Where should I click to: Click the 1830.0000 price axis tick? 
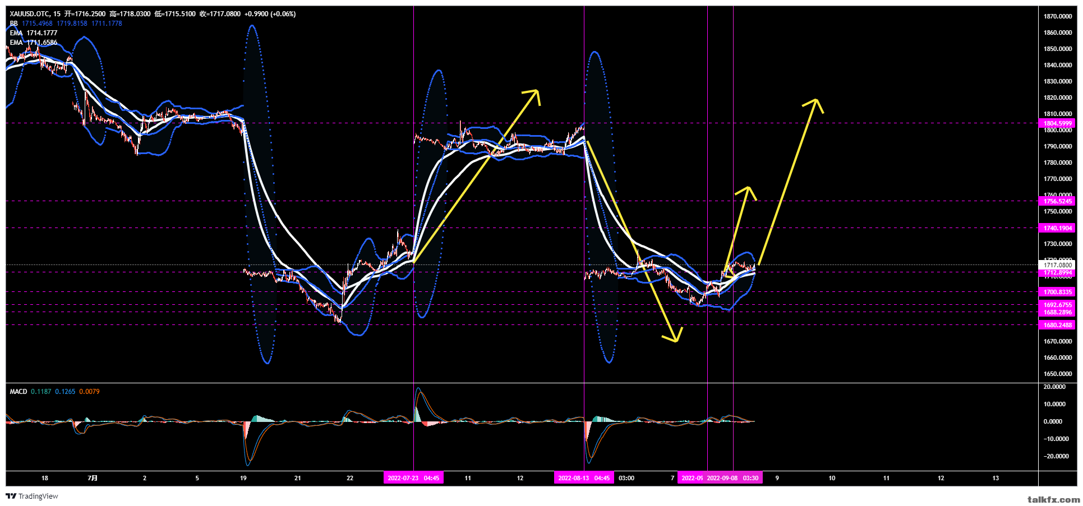click(1058, 81)
